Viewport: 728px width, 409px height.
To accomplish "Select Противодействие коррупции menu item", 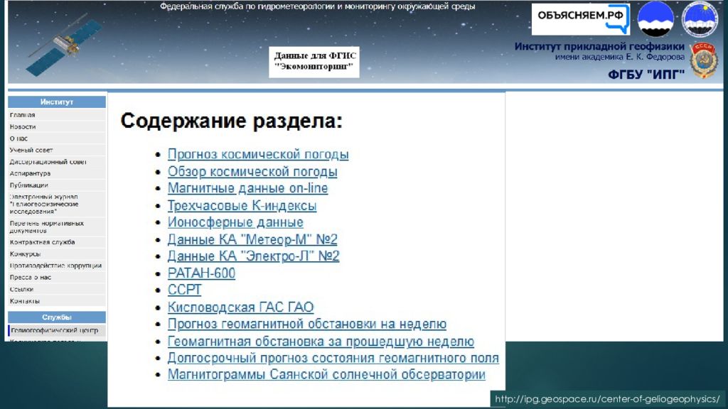I will 57,266.
